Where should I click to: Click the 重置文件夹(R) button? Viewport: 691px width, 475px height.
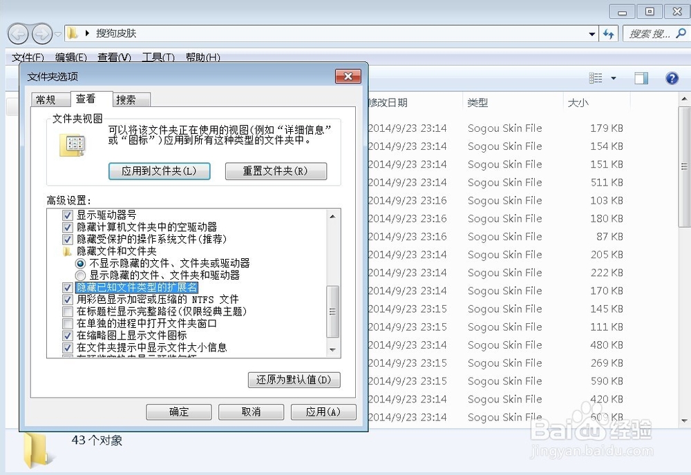coord(276,171)
